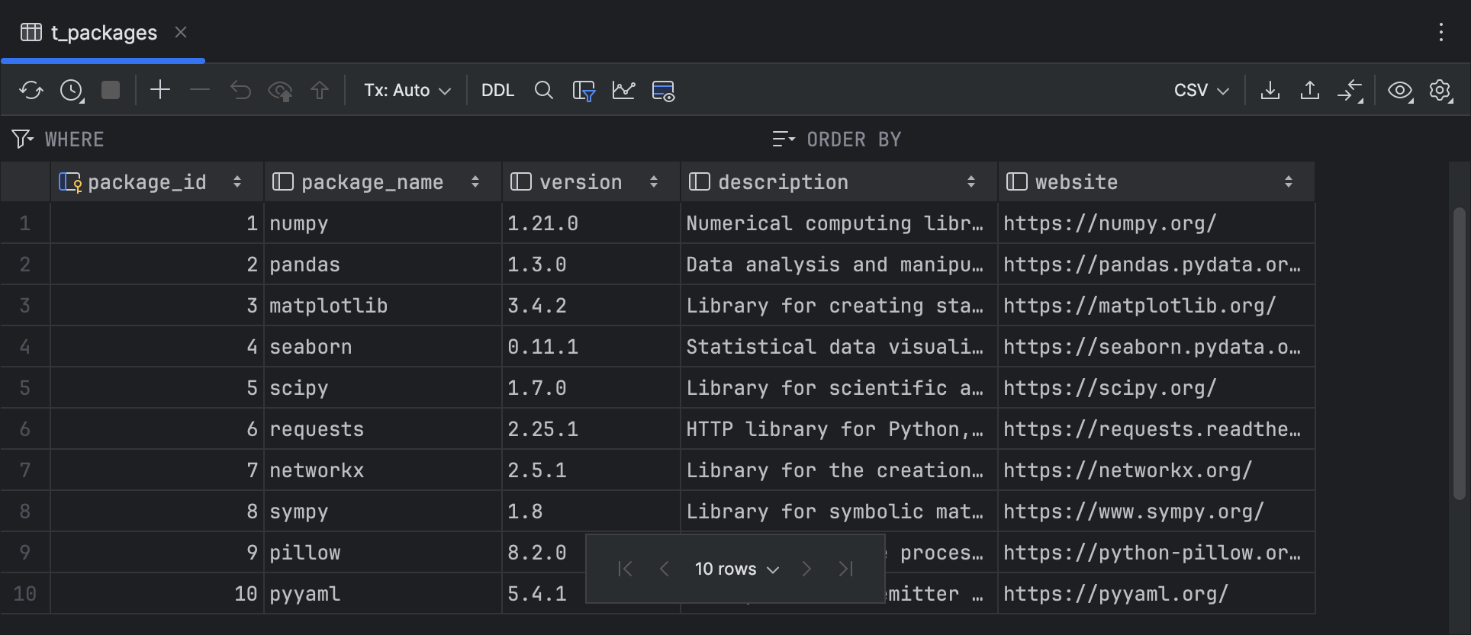Open the query history clock icon
Screen dimensions: 1471x635
coord(71,91)
